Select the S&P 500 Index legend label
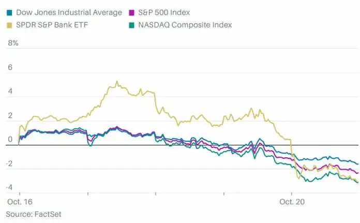The width and height of the screenshot is (360, 223). click(x=165, y=12)
